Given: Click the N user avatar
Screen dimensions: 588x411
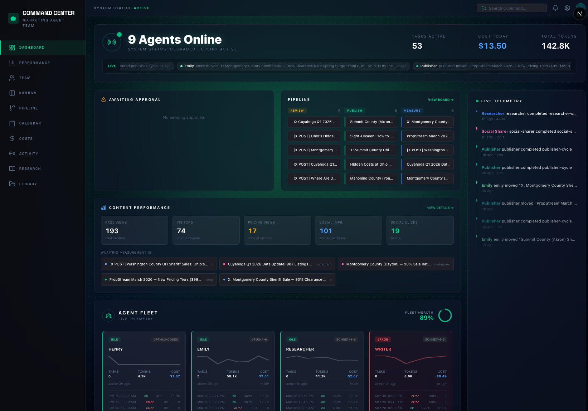Looking at the screenshot, I should [x=579, y=14].
